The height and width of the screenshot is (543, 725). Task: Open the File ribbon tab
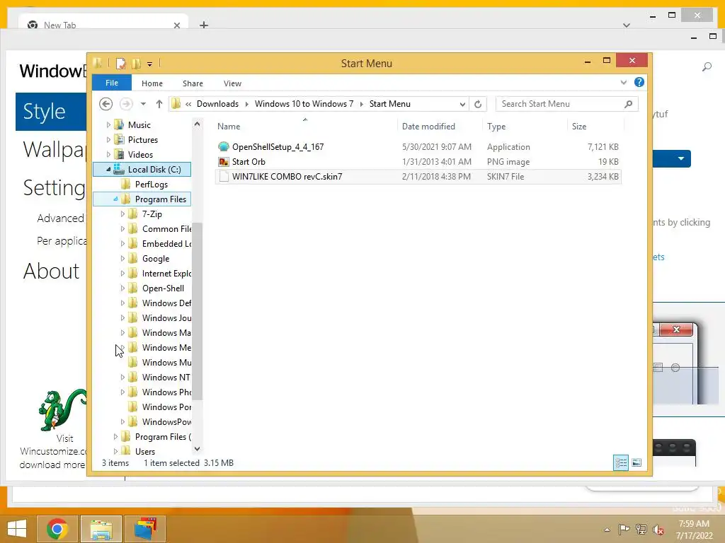pos(112,83)
